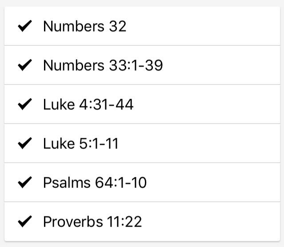
Task: Toggle the Proverbs 11:22 checkmark icon
Action: click(x=24, y=222)
